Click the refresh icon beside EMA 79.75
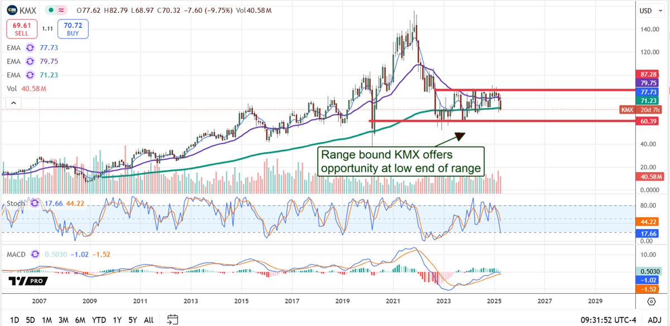 click(x=30, y=62)
